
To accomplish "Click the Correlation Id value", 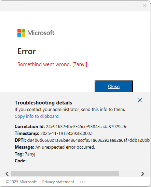I will point(86,126).
